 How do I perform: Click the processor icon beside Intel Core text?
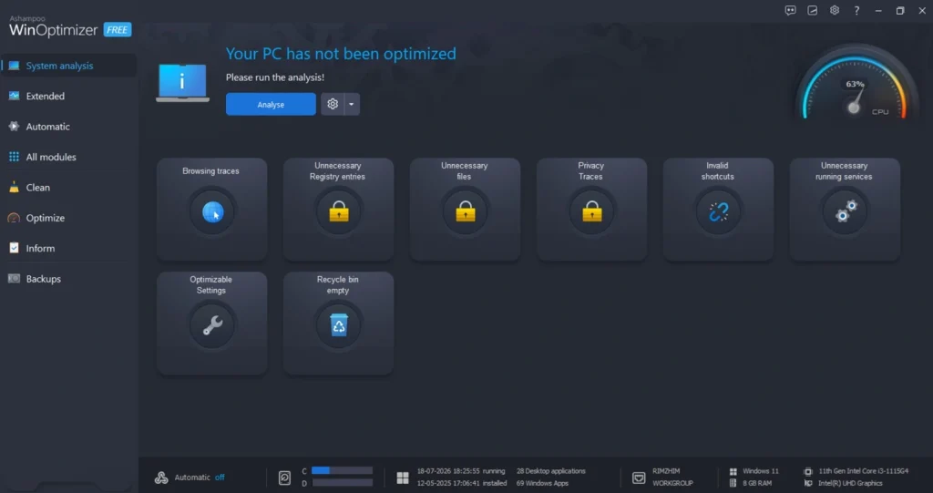tap(807, 471)
